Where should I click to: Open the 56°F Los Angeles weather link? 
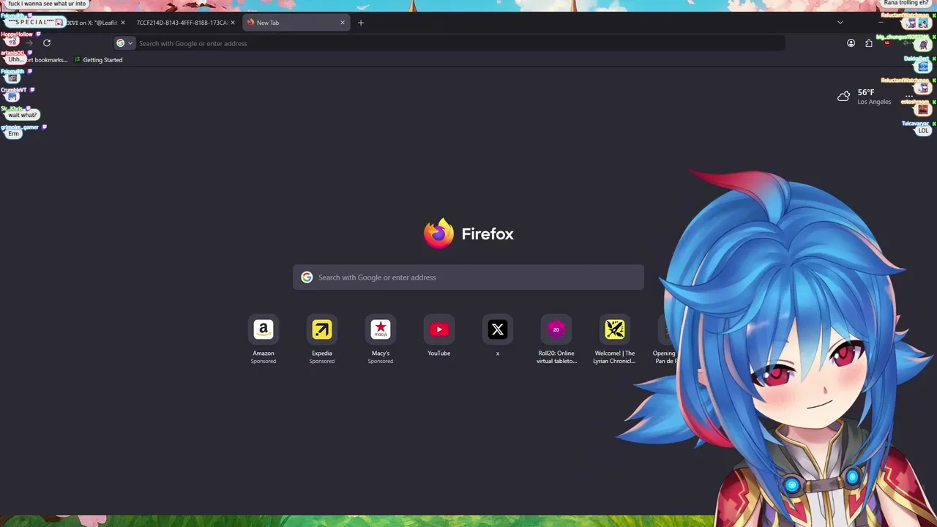point(865,96)
